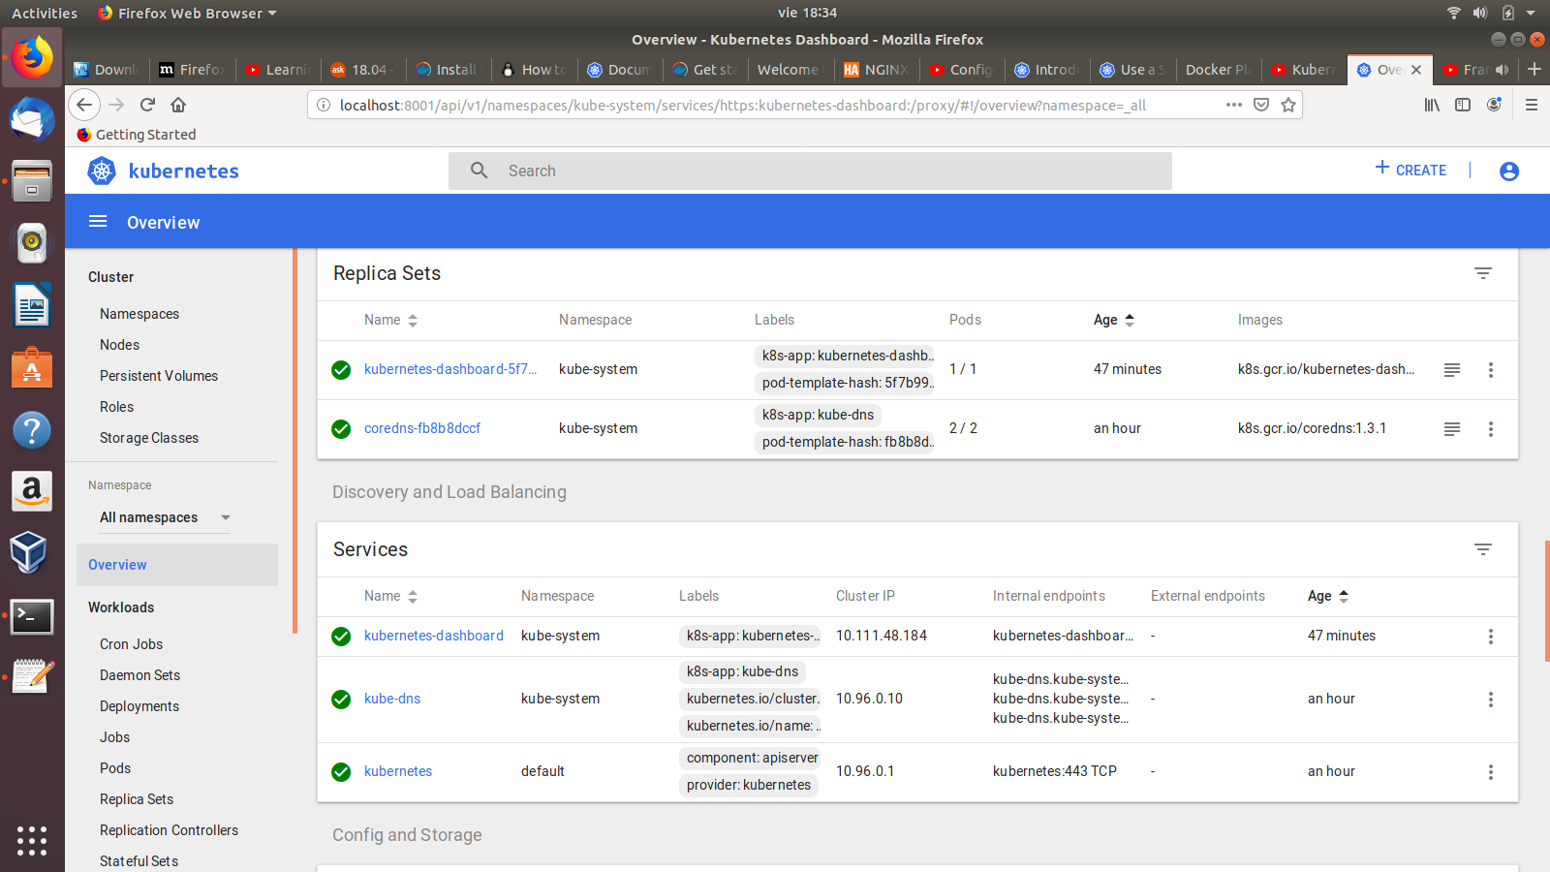This screenshot has height=872, width=1550.
Task: Click the CREATE button
Action: click(1410, 170)
